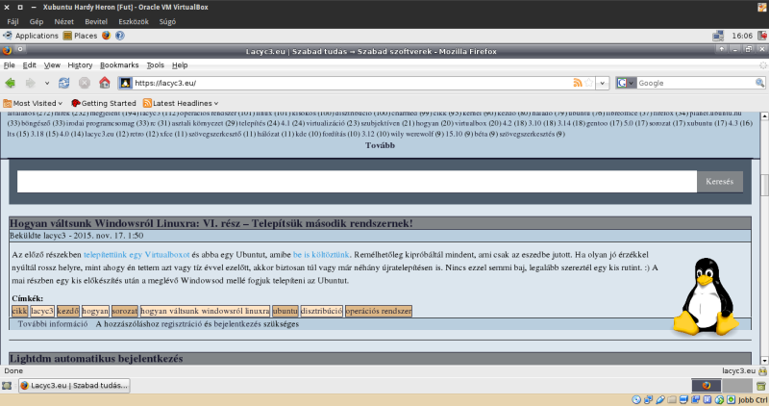Open the VirtualBox Súgó menu

[x=167, y=21]
